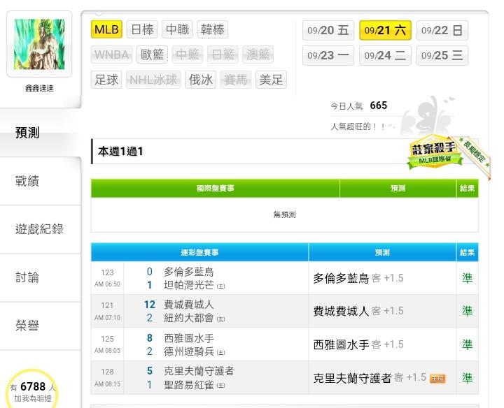
Task: Click the 多倫多藍鳥 team name link
Action: [x=189, y=272]
